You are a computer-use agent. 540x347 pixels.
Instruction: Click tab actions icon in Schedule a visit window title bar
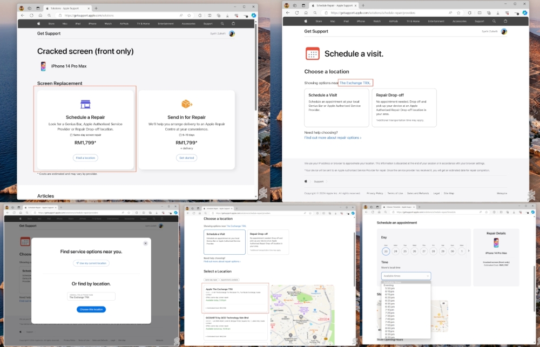point(303,5)
